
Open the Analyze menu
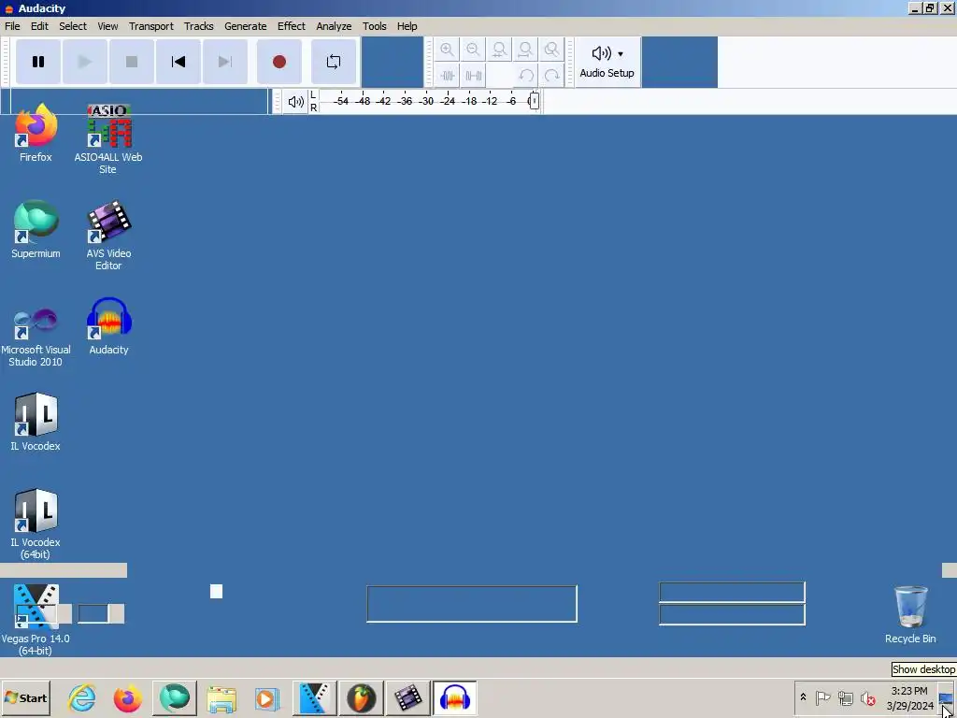click(x=334, y=26)
